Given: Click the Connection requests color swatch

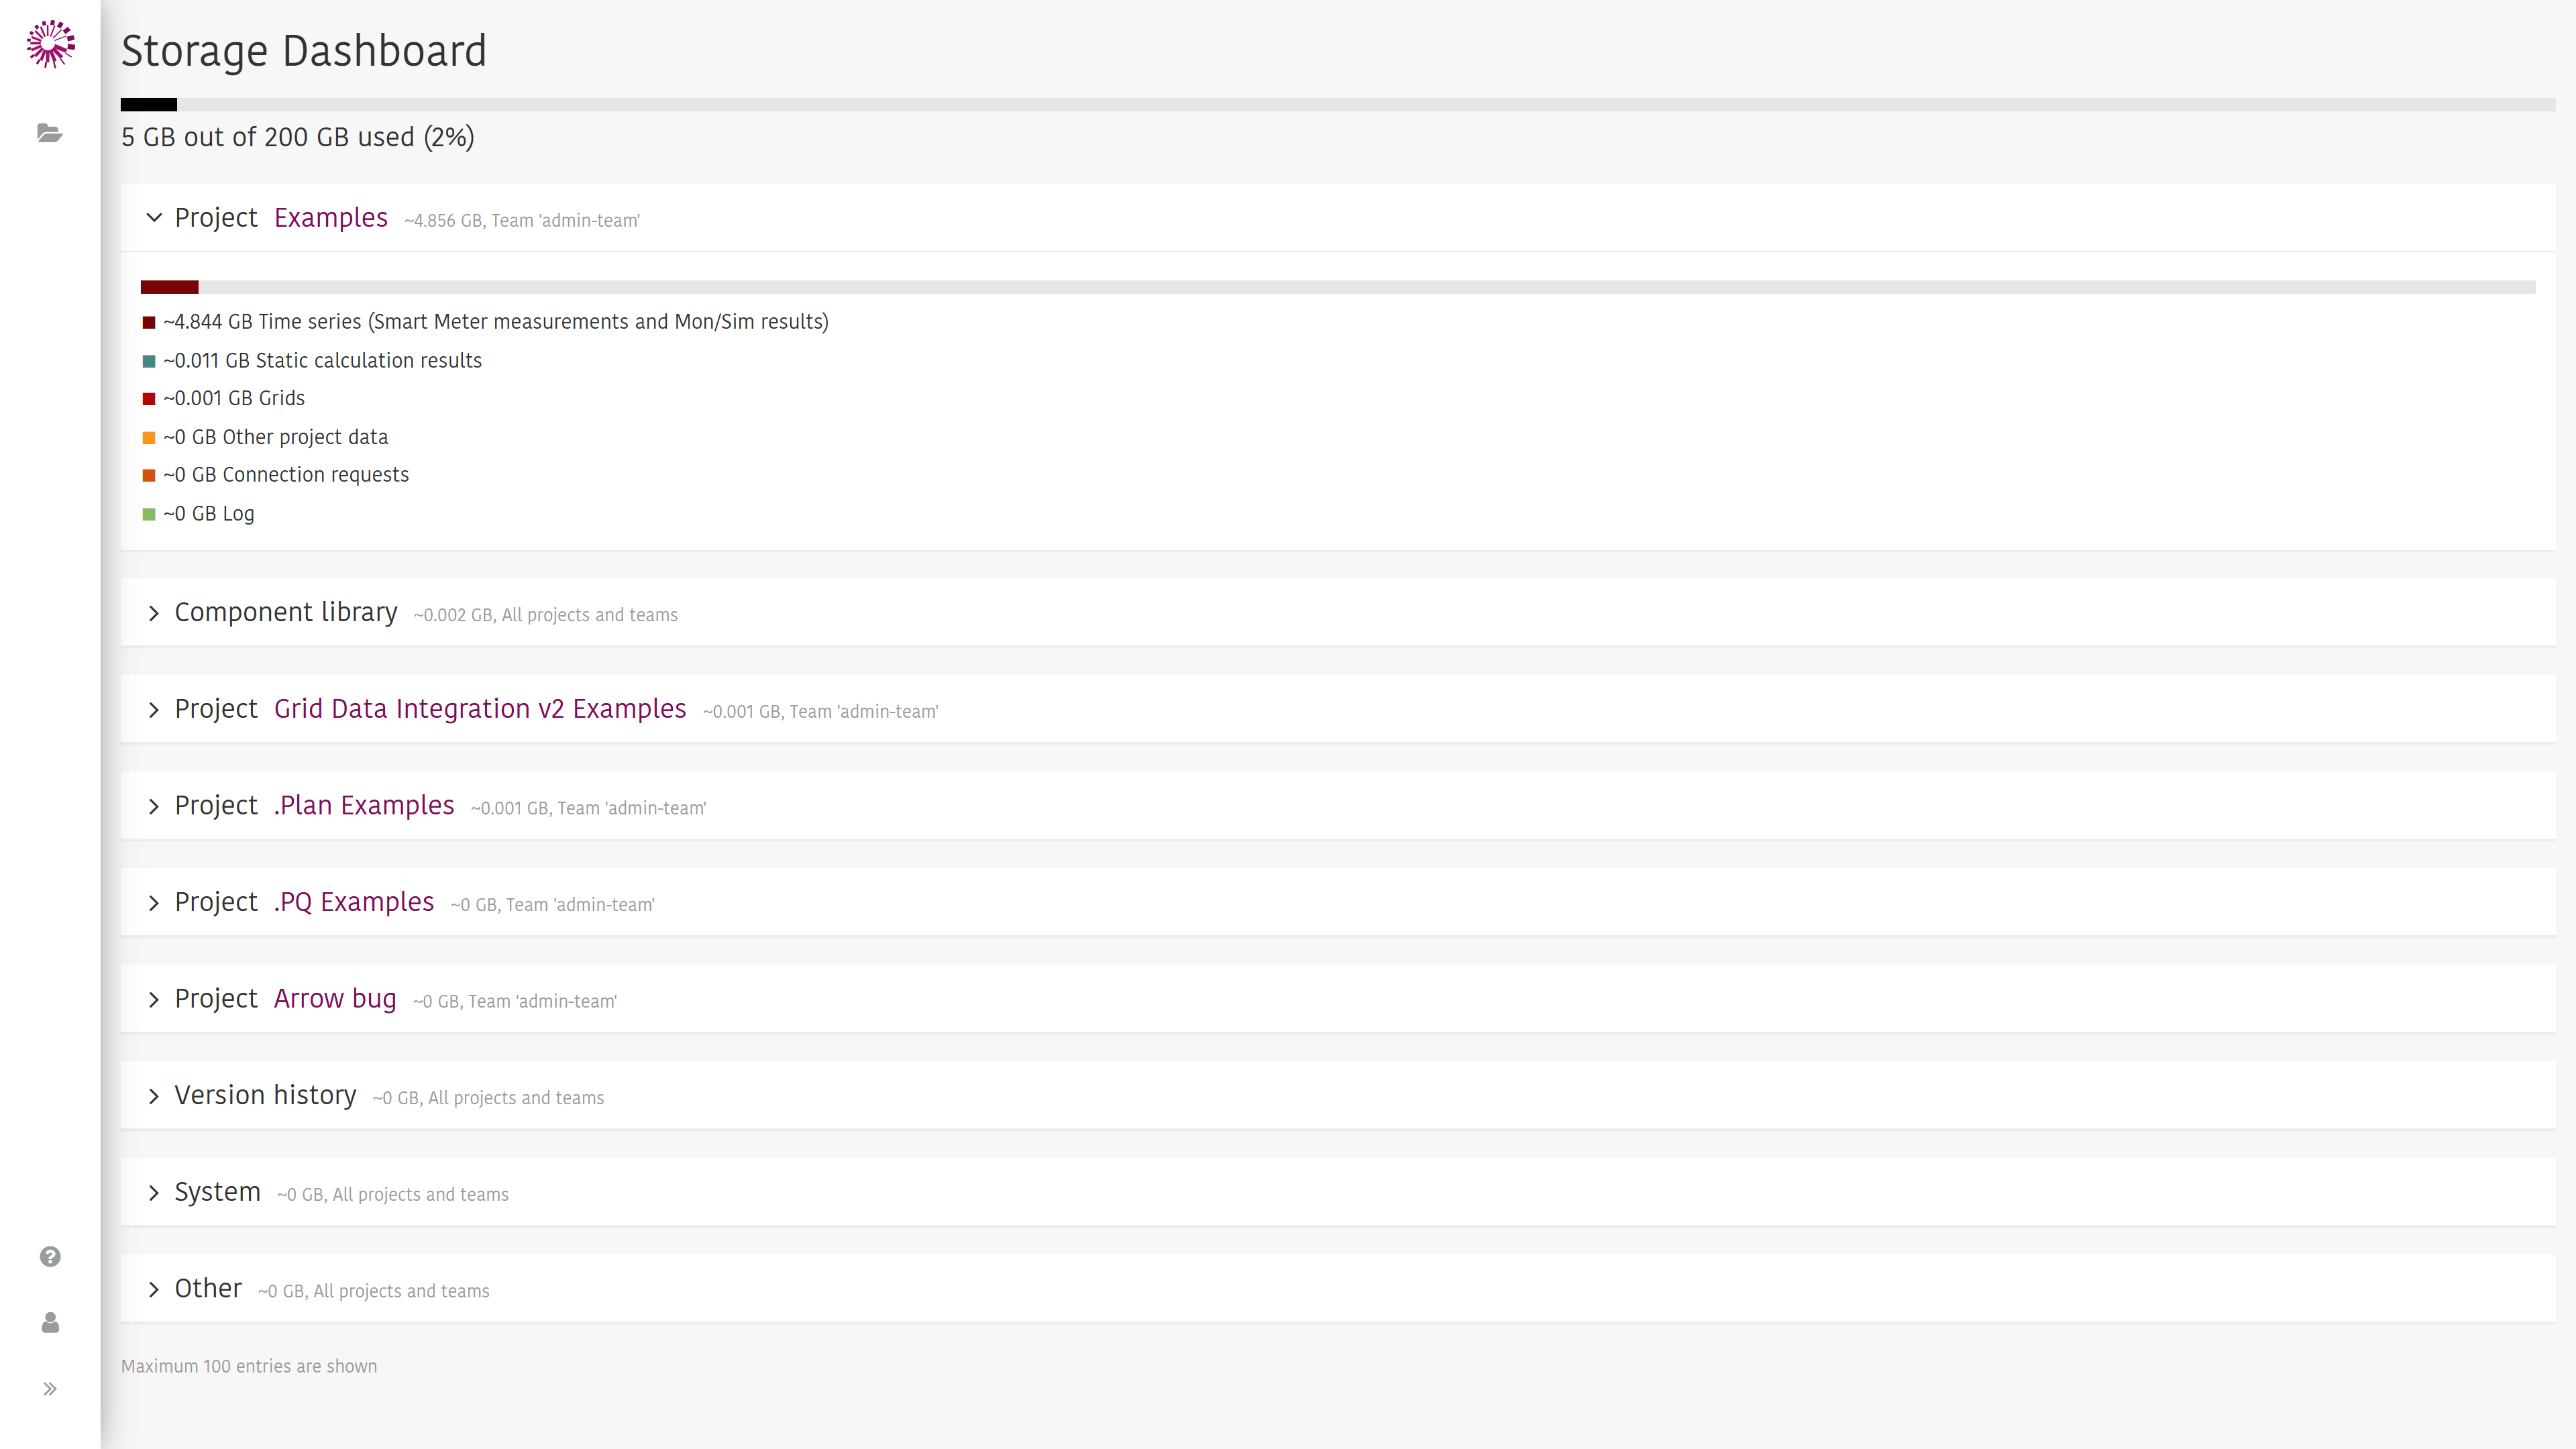Looking at the screenshot, I should [x=149, y=475].
